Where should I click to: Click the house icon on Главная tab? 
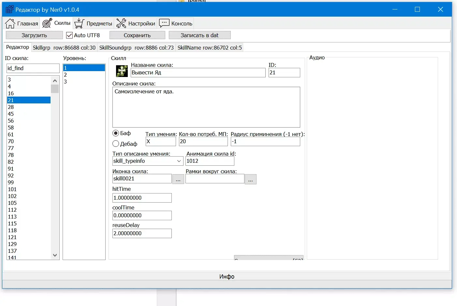pyautogui.click(x=10, y=23)
